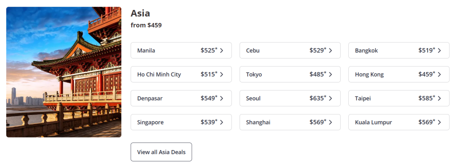
Task: Click the chevron arrow on the Bangkok card
Action: 439,50
